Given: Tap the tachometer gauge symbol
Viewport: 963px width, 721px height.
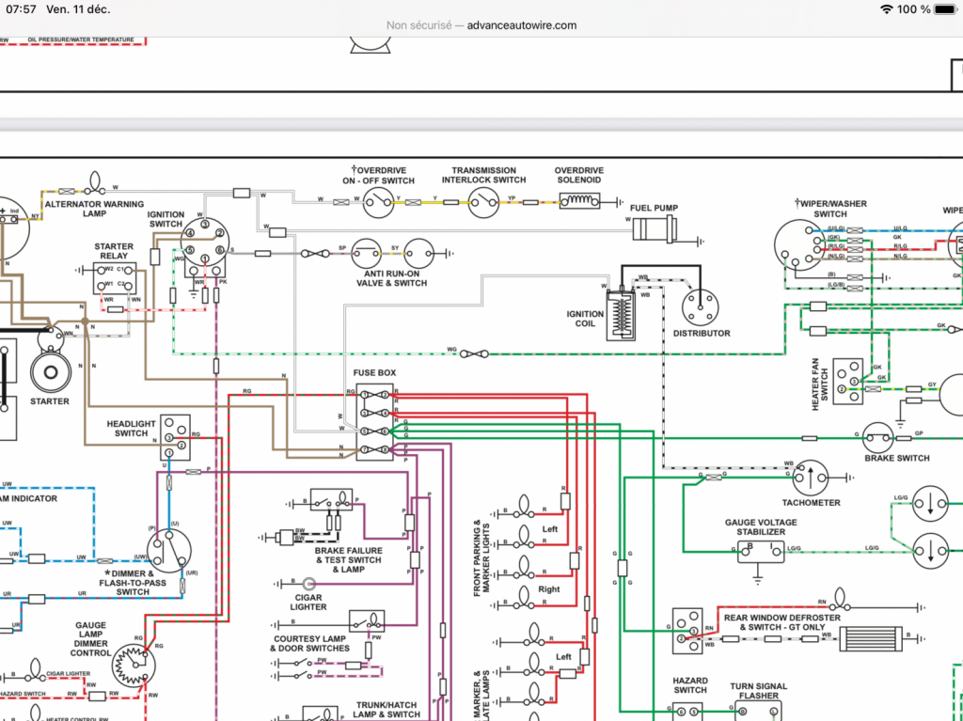Looking at the screenshot, I should (x=810, y=478).
